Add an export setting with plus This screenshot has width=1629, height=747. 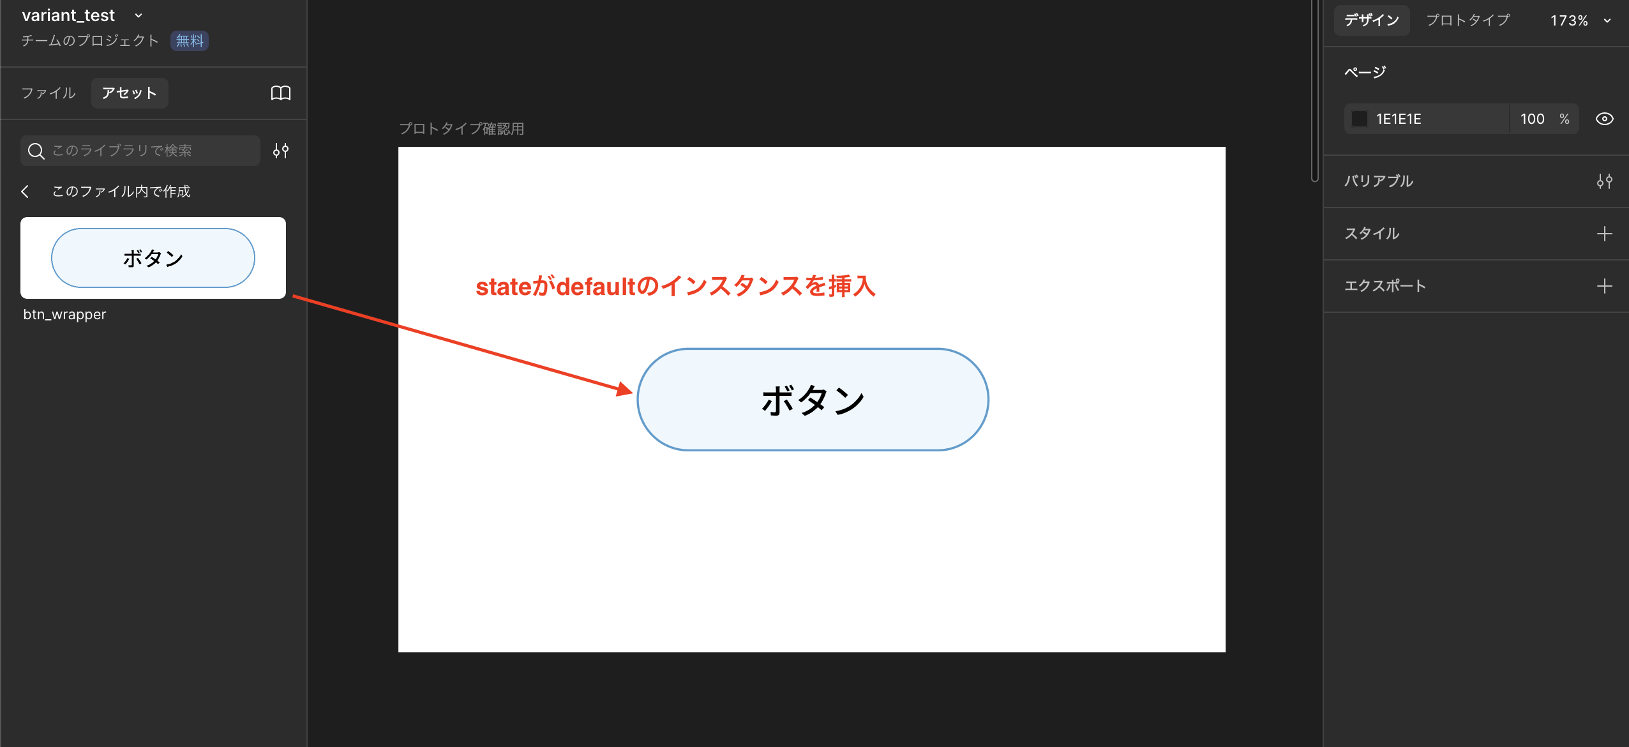[x=1604, y=286]
